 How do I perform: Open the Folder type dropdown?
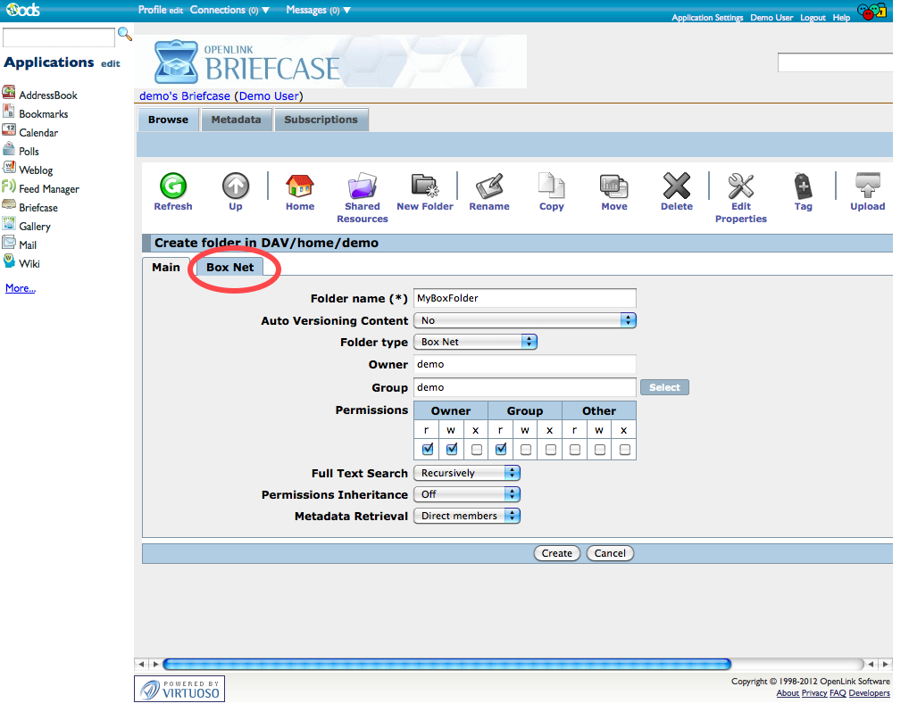pos(476,342)
